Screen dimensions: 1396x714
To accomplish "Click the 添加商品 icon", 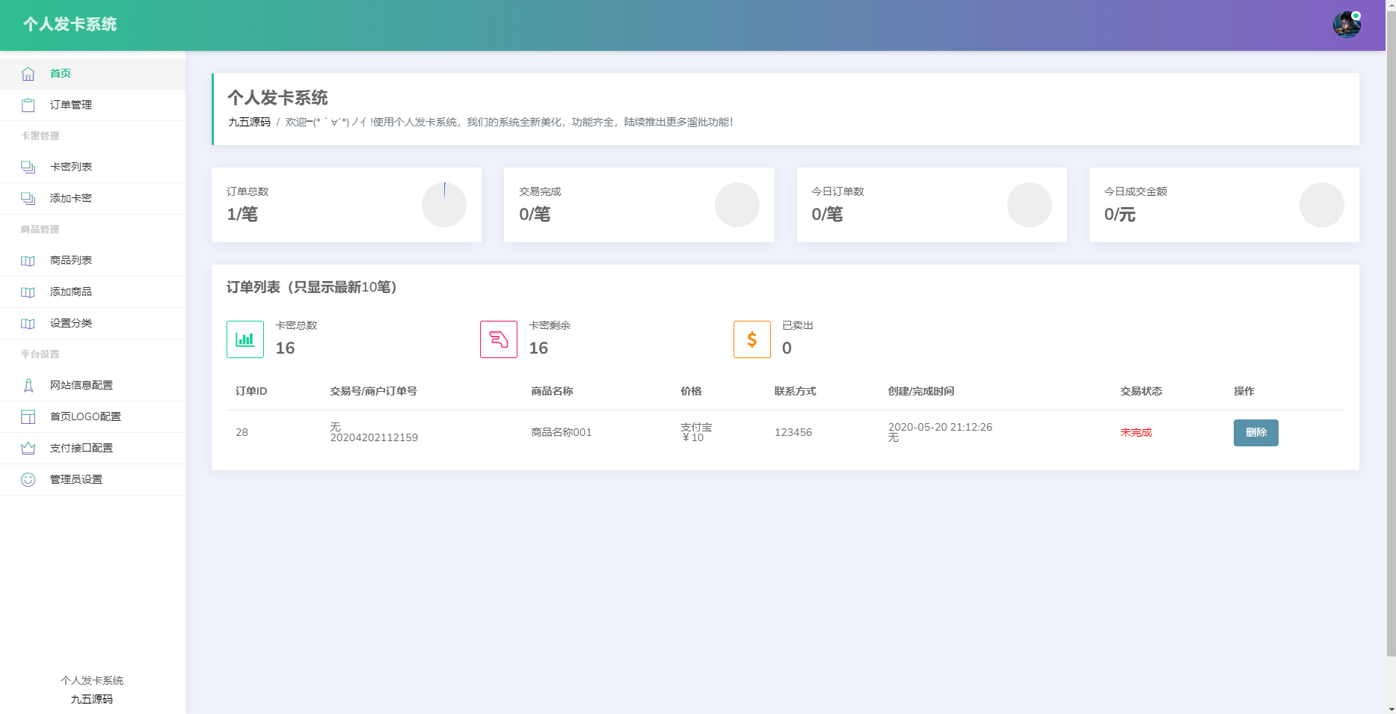I will coord(28,292).
